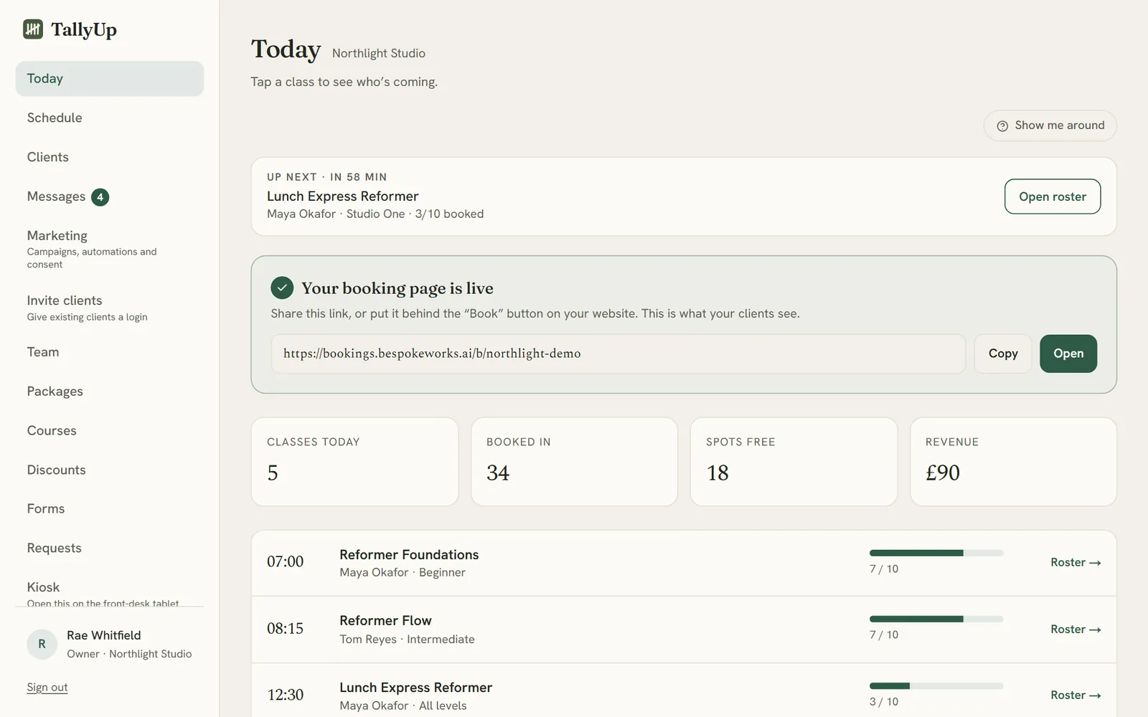Viewport: 1148px width, 717px height.
Task: Click the Tom Reyes · Intermediate subtitle
Action: 407,640
